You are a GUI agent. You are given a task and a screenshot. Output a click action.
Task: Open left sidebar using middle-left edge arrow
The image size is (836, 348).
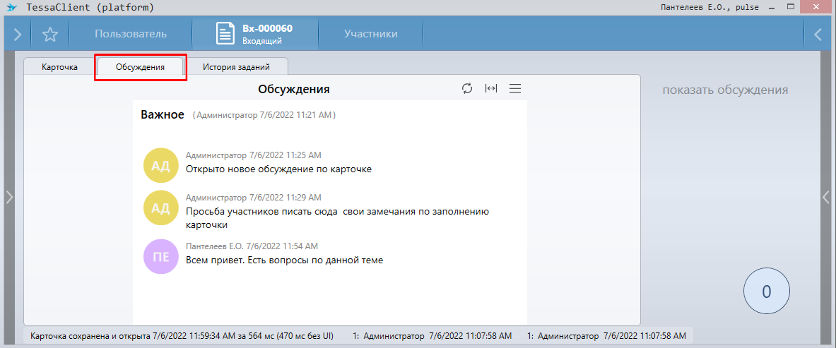pyautogui.click(x=9, y=198)
